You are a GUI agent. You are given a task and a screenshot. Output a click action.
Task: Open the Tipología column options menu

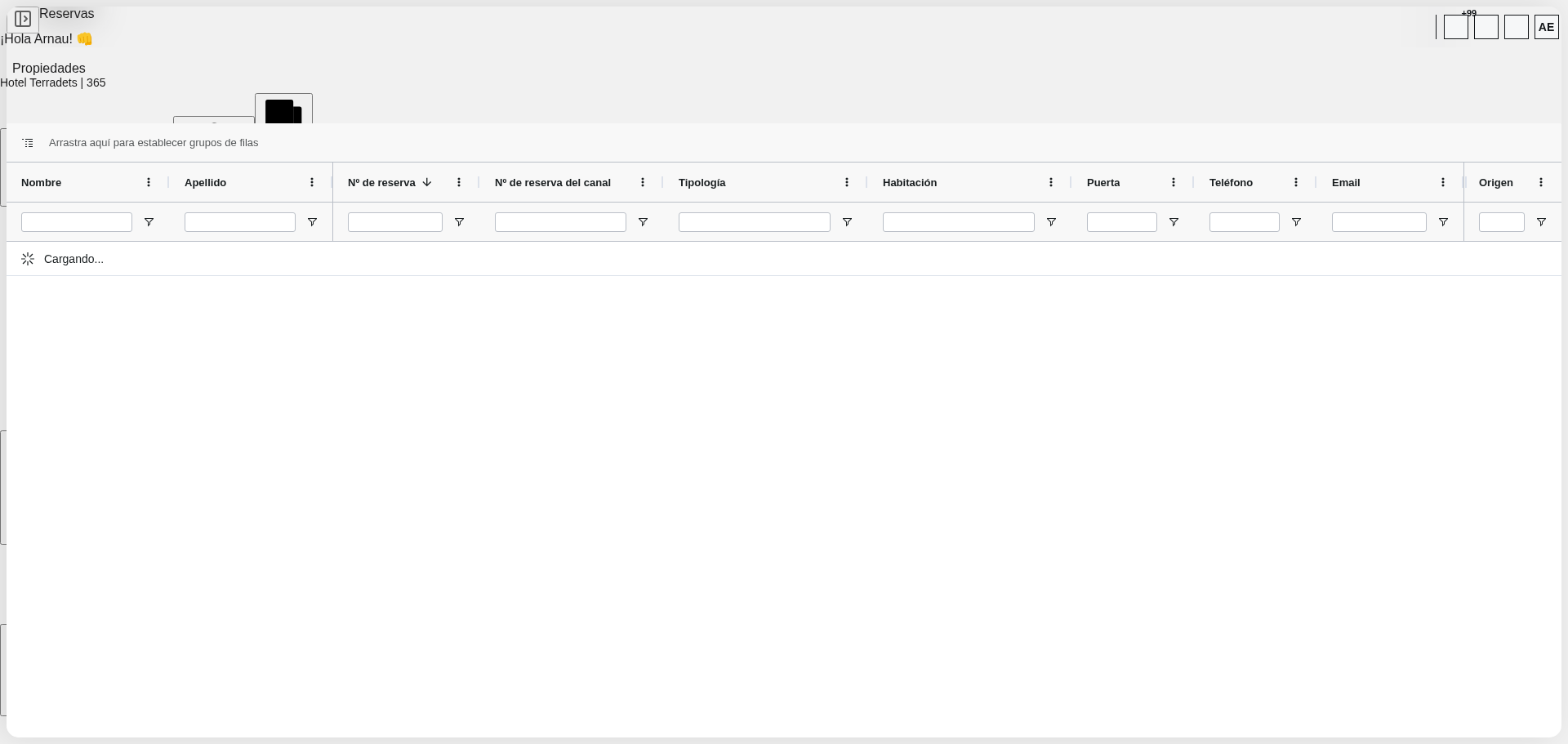point(847,182)
